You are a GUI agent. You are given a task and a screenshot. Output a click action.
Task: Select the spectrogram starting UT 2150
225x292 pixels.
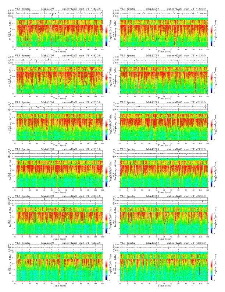(164, 173)
